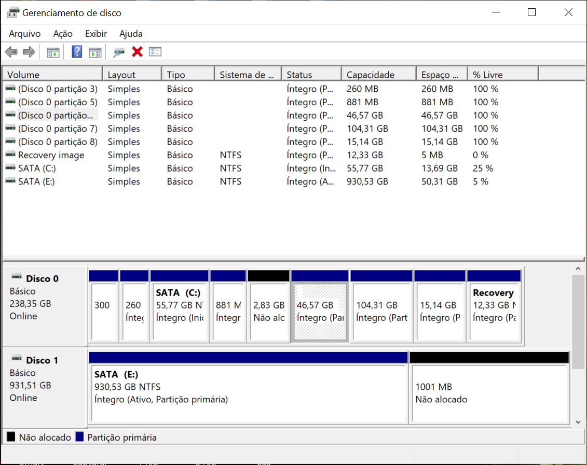Sort by the Volume column header
Image resolution: width=587 pixels, height=465 pixels.
click(x=52, y=74)
